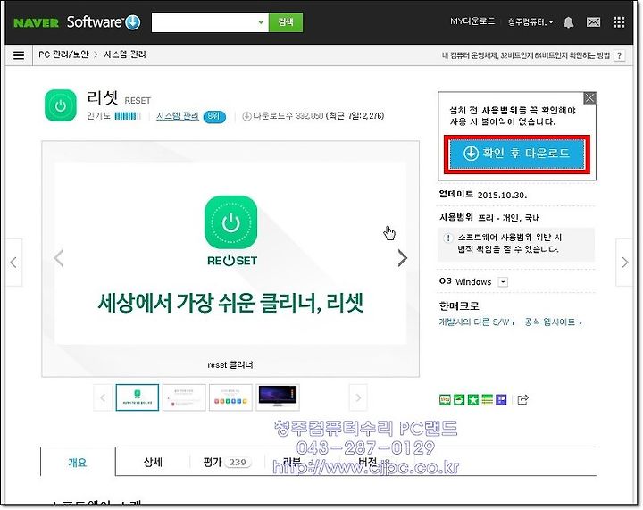Viewport: 643px width, 510px height.
Task: Open PC 관리/보안 breadcrumb
Action: click(x=63, y=54)
